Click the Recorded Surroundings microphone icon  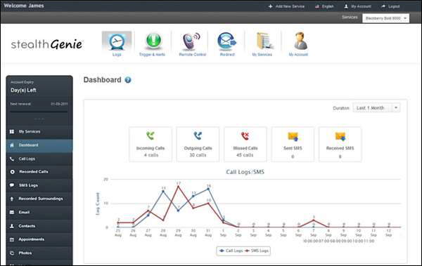12,199
